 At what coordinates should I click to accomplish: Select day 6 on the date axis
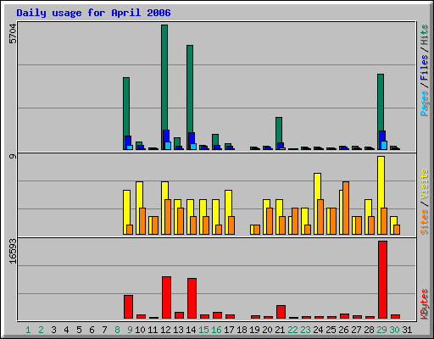tap(92, 330)
